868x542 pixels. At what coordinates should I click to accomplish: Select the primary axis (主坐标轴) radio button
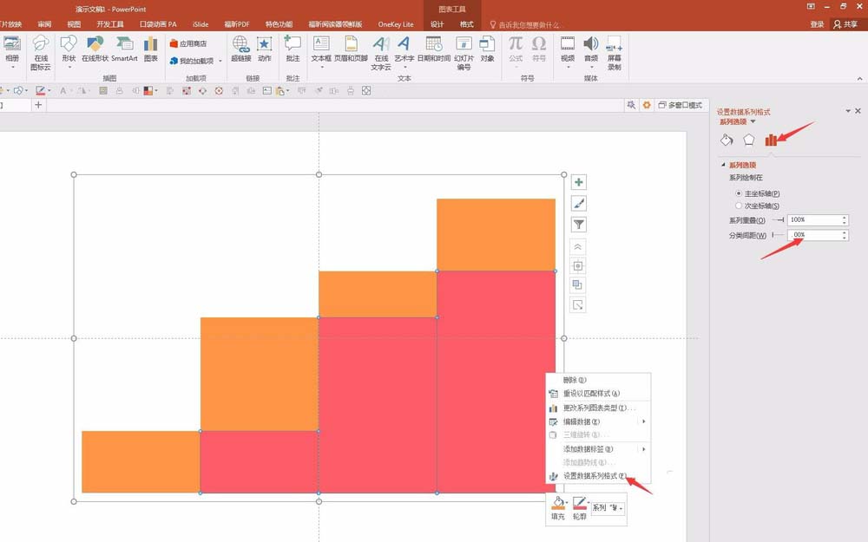click(739, 193)
